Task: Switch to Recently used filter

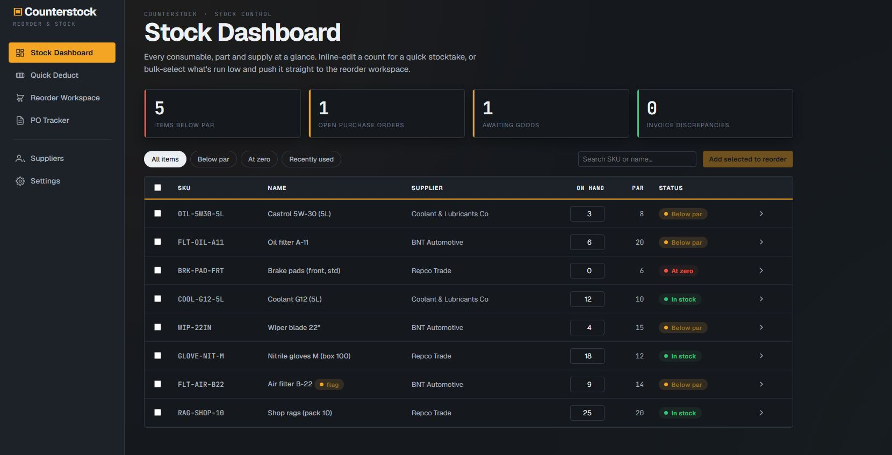Action: pos(311,159)
